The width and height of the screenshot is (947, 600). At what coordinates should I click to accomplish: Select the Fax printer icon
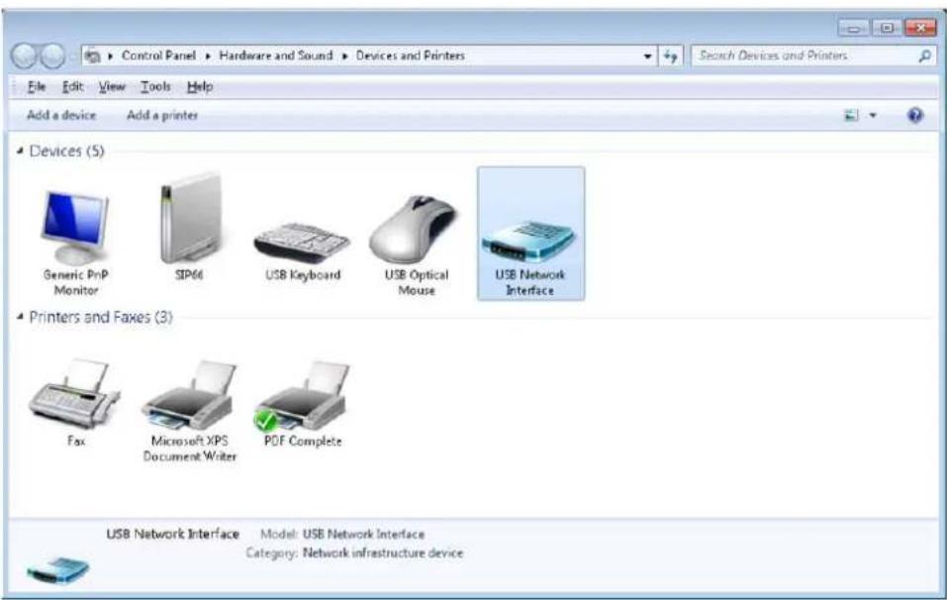point(74,394)
